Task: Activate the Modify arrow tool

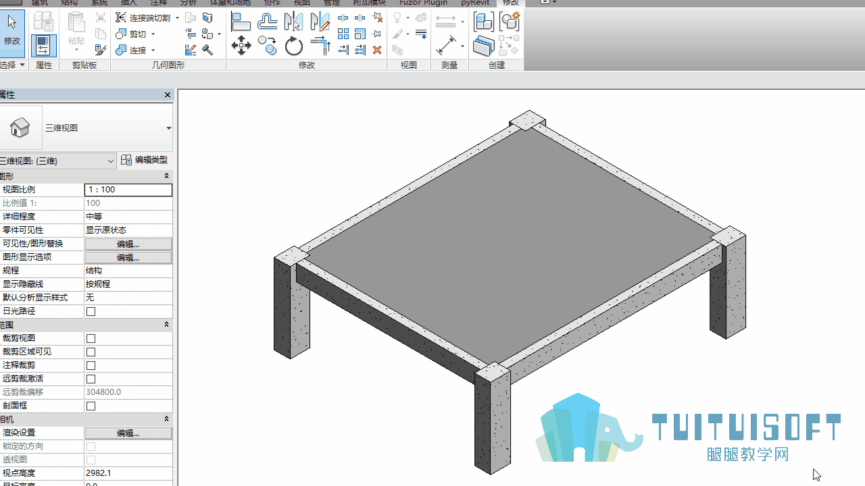Action: point(12,30)
